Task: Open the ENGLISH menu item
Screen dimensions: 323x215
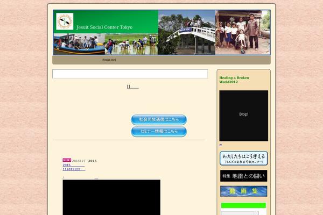Action: pyautogui.click(x=109, y=60)
